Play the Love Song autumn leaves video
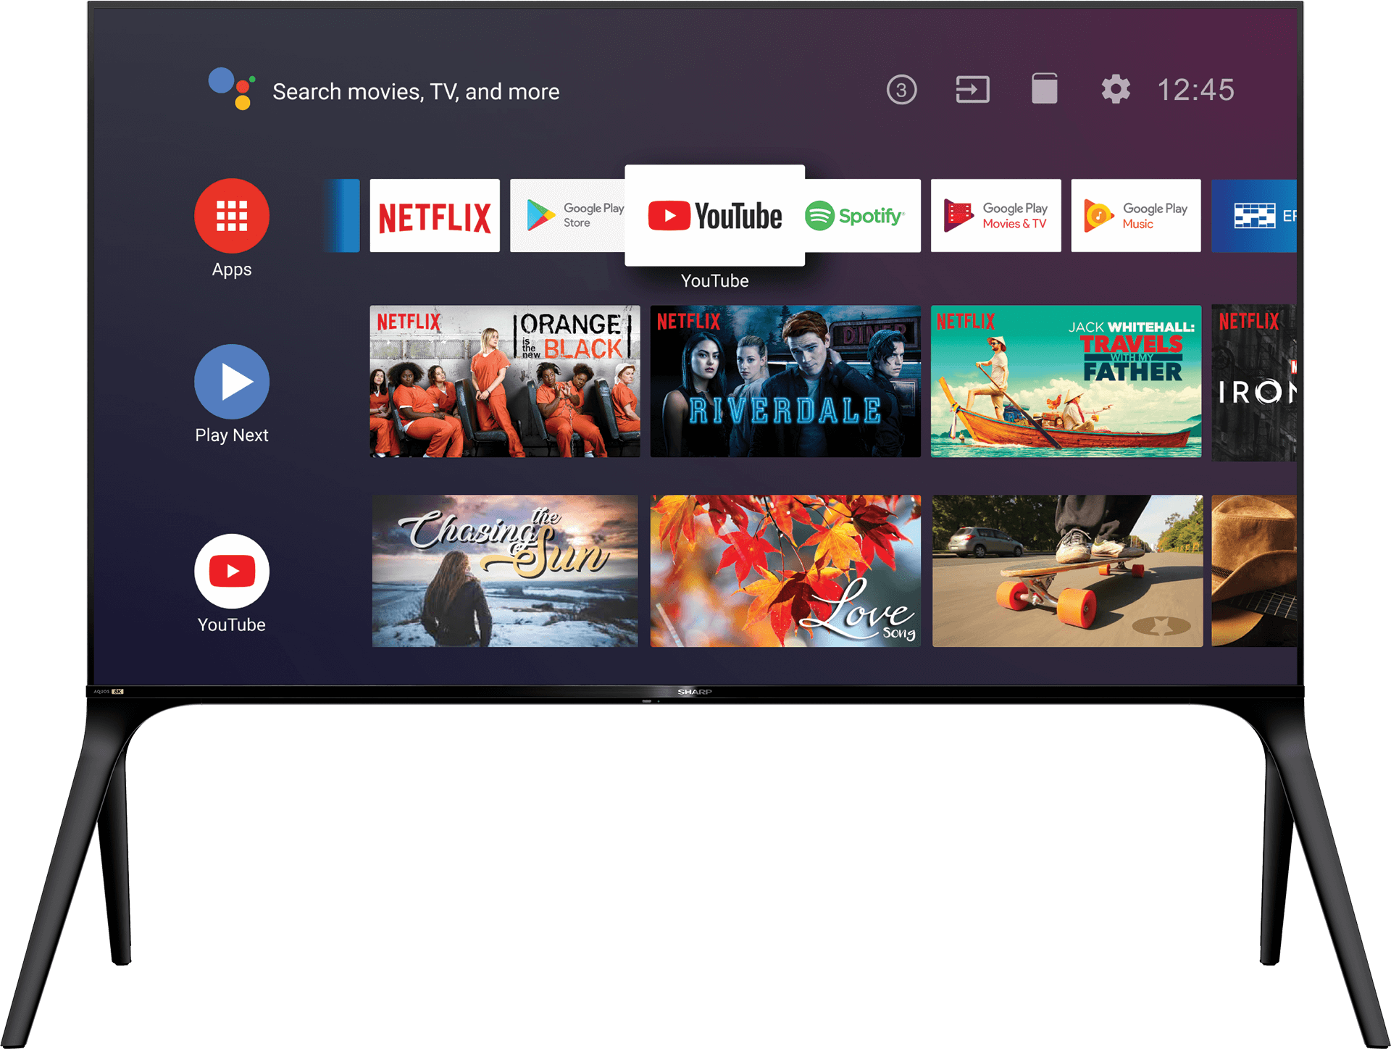The width and height of the screenshot is (1391, 1049). pyautogui.click(x=785, y=571)
